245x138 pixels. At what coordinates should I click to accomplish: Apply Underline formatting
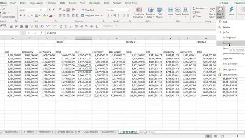(28, 15)
